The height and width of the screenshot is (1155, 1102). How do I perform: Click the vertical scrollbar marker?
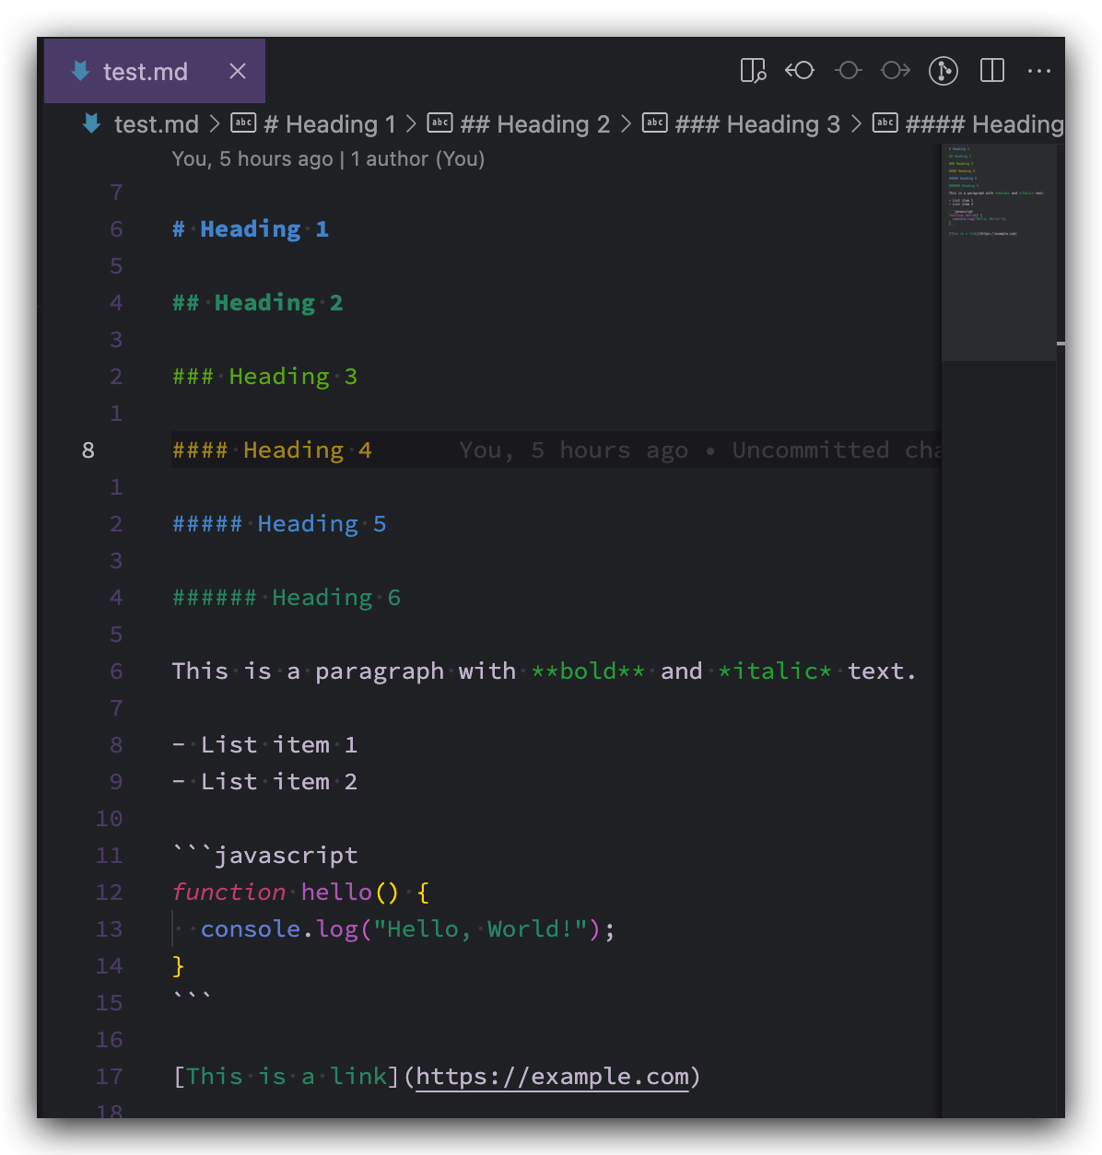(1061, 344)
